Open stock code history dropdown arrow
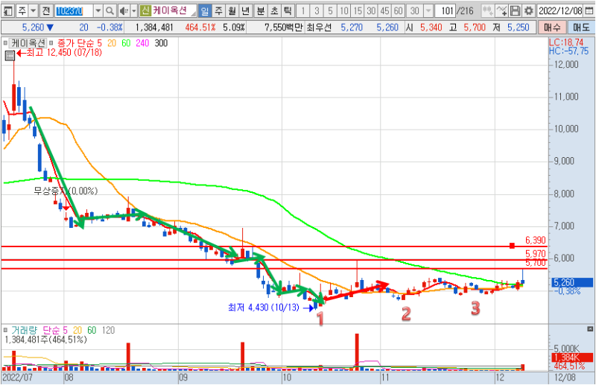This screenshot has width=596, height=385. click(x=98, y=10)
